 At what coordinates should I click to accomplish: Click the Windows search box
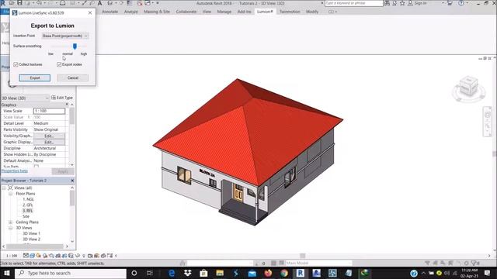[x=71, y=273]
